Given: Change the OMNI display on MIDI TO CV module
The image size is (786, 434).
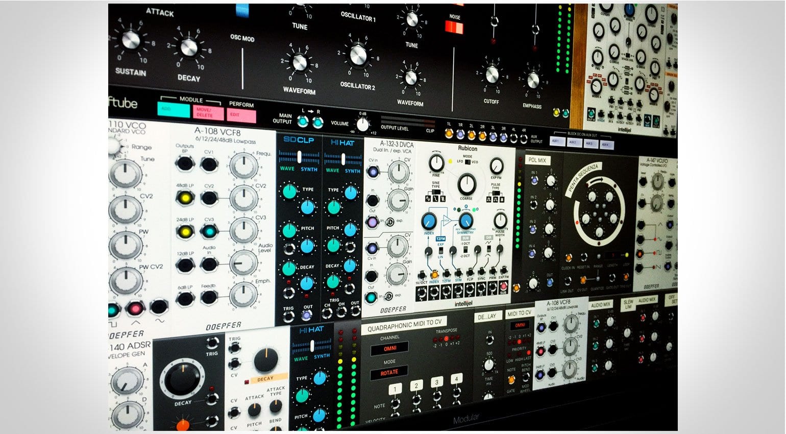Looking at the screenshot, I should point(520,325).
